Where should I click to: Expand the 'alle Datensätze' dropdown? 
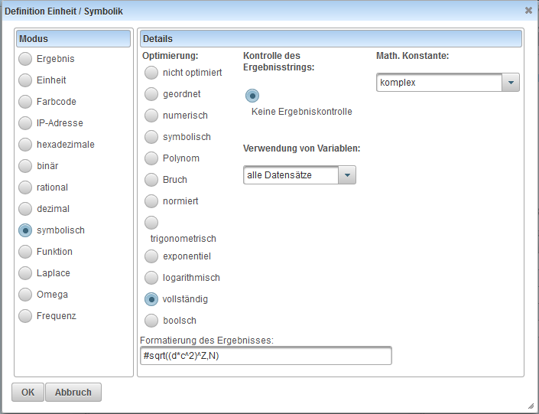(347, 176)
